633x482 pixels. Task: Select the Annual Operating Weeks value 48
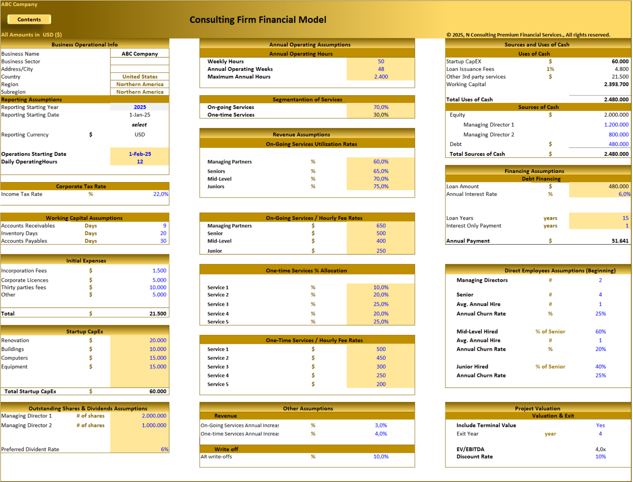(381, 69)
